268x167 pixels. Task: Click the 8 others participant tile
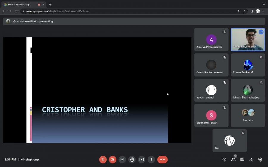click(248, 115)
